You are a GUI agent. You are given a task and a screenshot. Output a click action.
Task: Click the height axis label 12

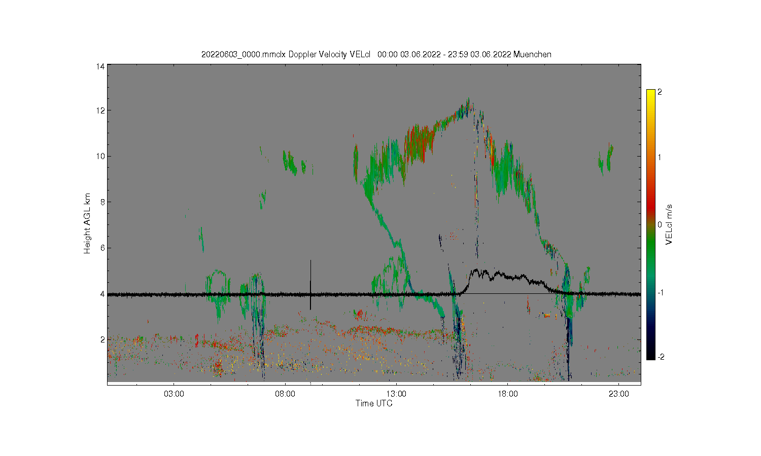pos(101,110)
